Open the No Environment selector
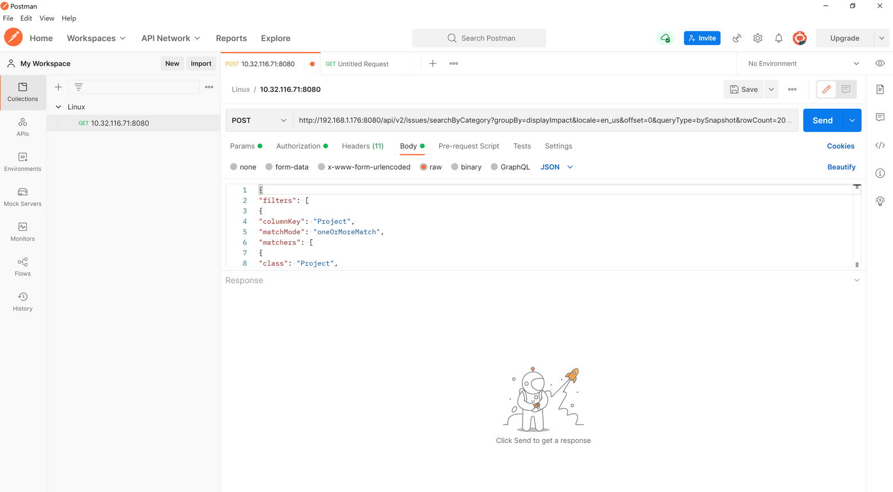The width and height of the screenshot is (893, 492). (x=803, y=63)
